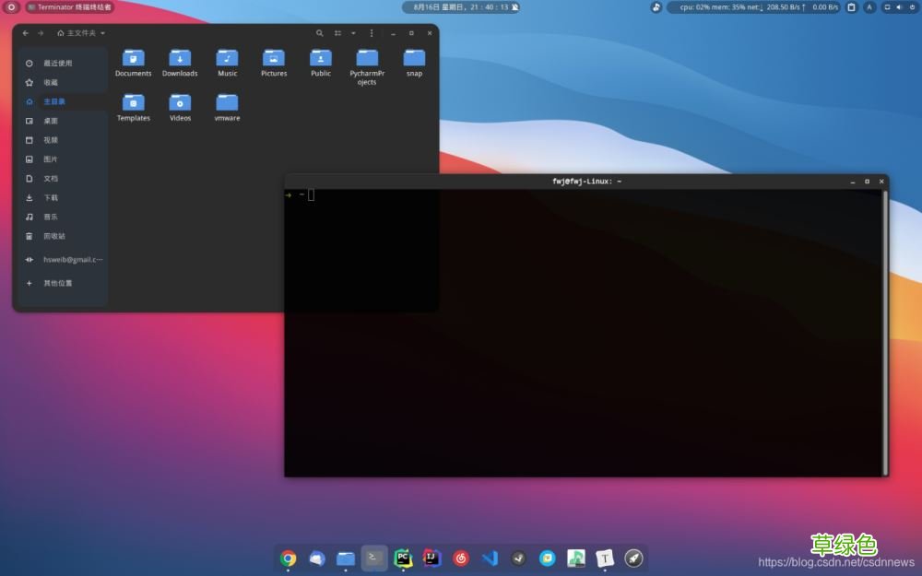
Task: Open NetEase Cloud Music from the dock
Action: point(460,558)
